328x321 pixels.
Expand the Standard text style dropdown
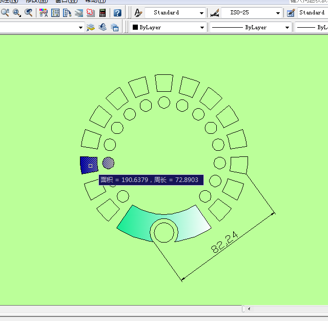(x=201, y=13)
